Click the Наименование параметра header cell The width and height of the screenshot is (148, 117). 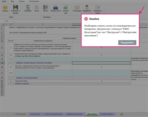point(43,41)
